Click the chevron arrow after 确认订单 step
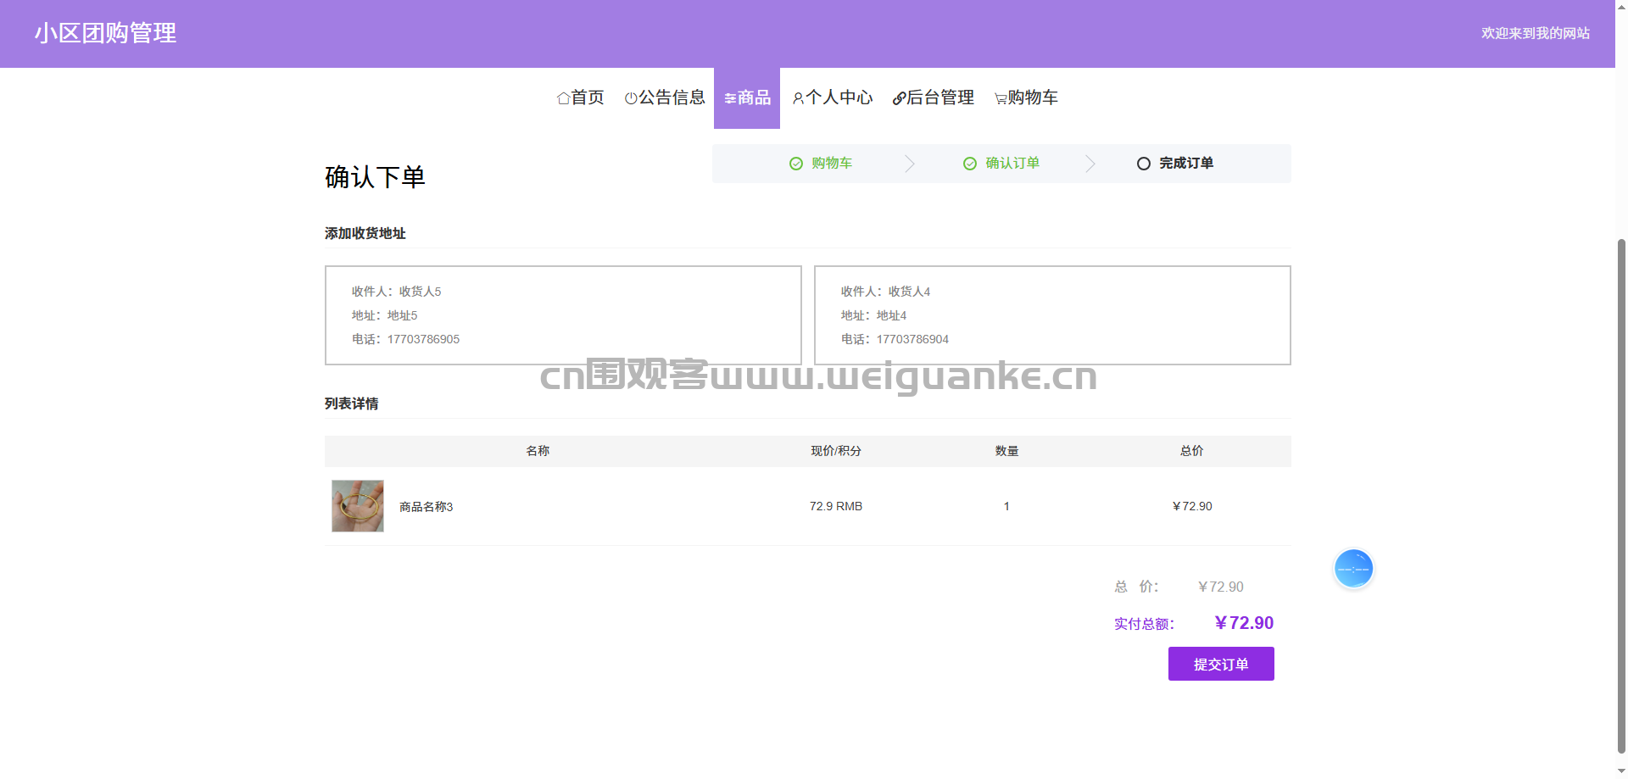Image resolution: width=1628 pixels, height=779 pixels. click(x=1090, y=164)
